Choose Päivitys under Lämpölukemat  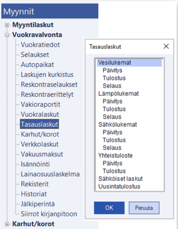(x=113, y=101)
